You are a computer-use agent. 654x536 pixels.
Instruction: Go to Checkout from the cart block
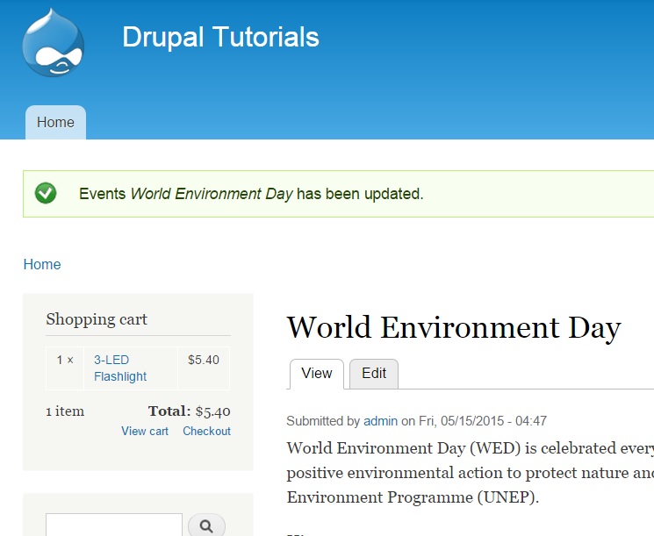pos(206,431)
